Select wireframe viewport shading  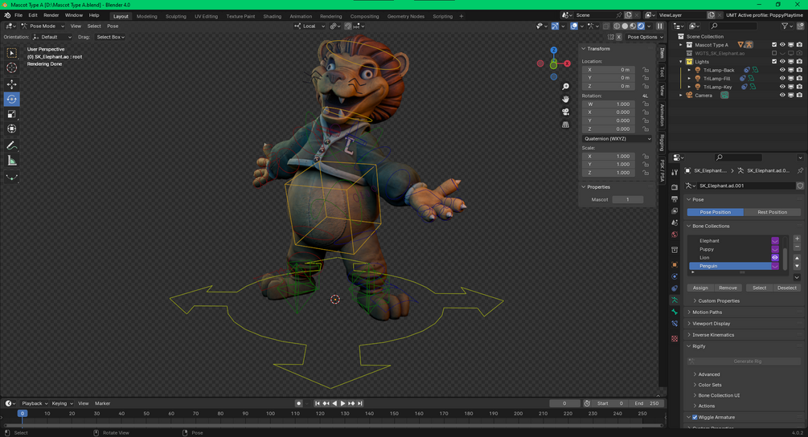coord(617,27)
